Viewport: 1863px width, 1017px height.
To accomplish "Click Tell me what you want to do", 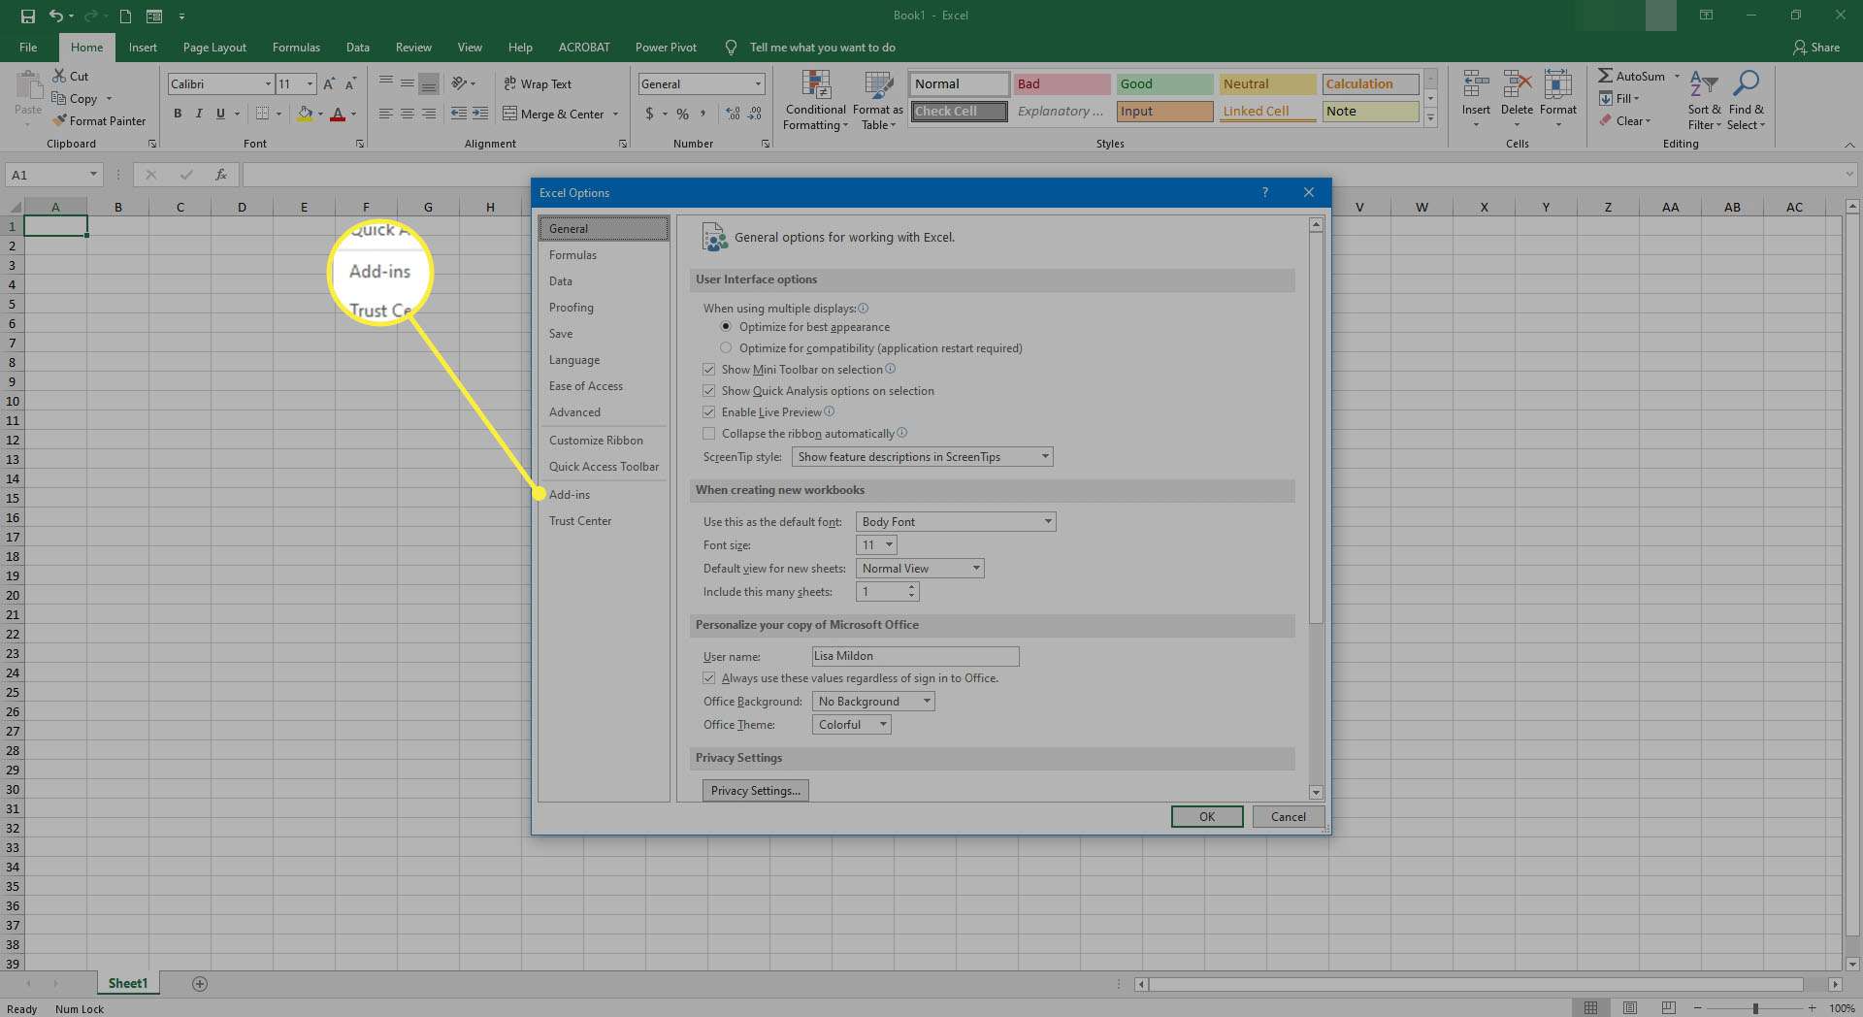I will [822, 47].
